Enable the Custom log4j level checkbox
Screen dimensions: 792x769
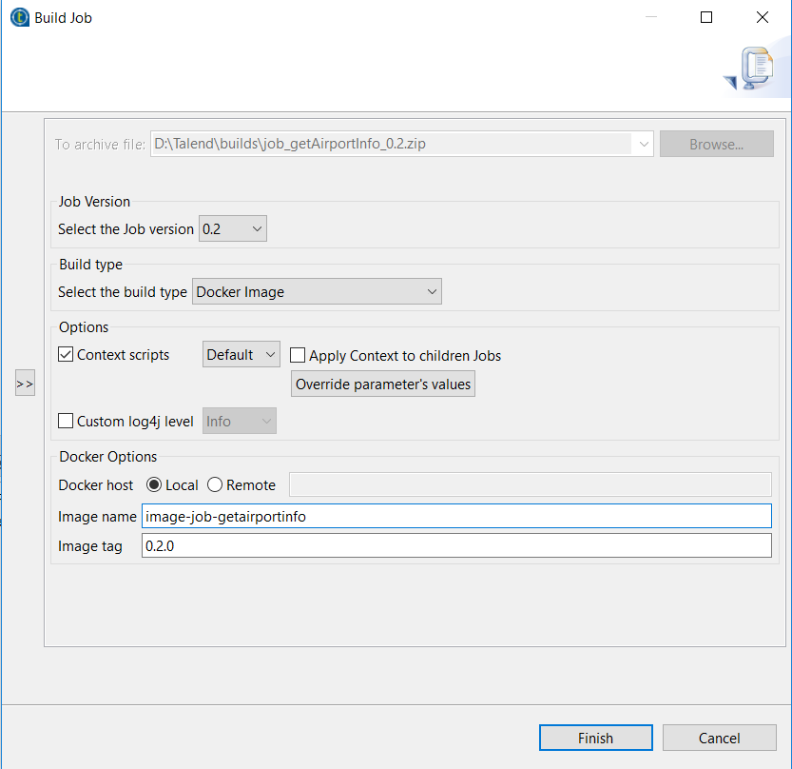click(x=66, y=422)
